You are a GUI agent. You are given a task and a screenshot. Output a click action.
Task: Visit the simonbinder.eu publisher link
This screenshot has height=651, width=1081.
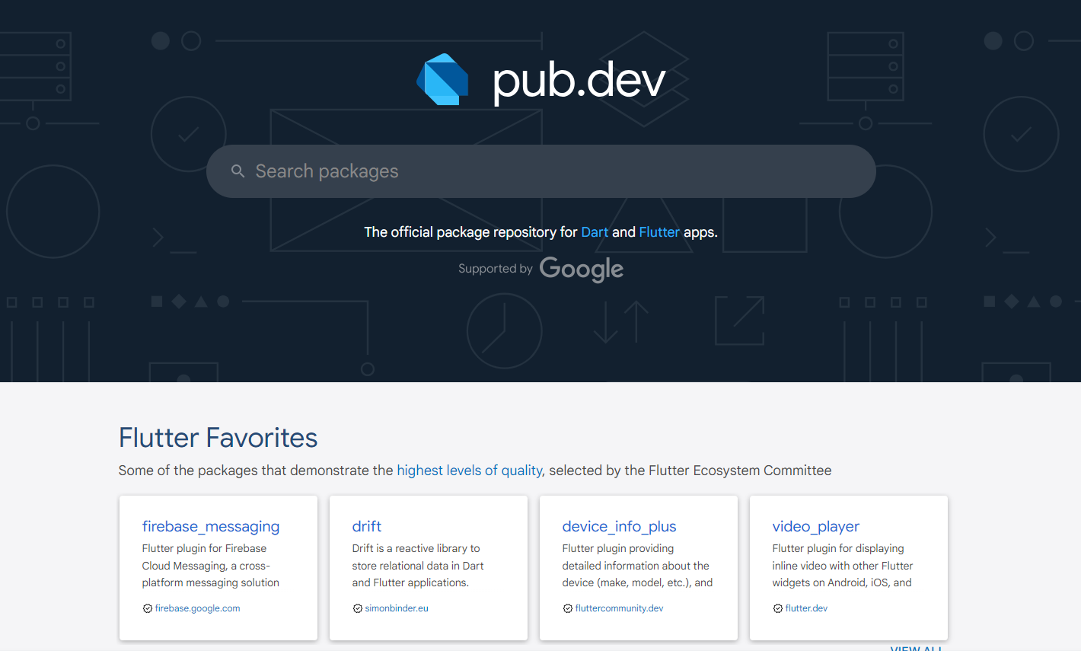pyautogui.click(x=397, y=608)
